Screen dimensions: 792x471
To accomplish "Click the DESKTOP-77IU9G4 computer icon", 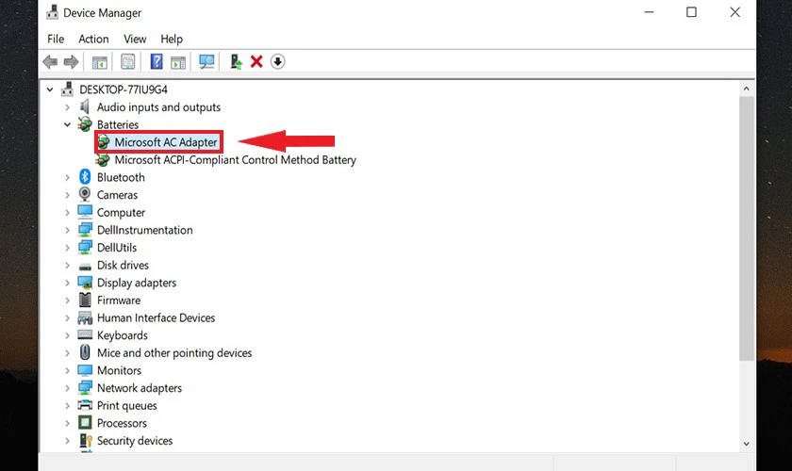I will (x=67, y=89).
